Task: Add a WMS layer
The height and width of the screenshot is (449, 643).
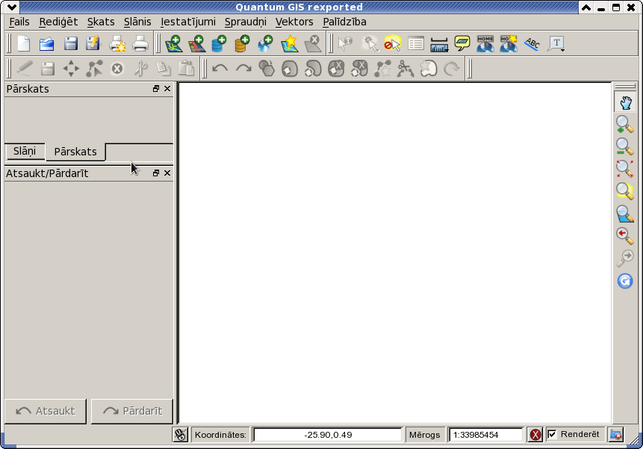Action: point(265,43)
